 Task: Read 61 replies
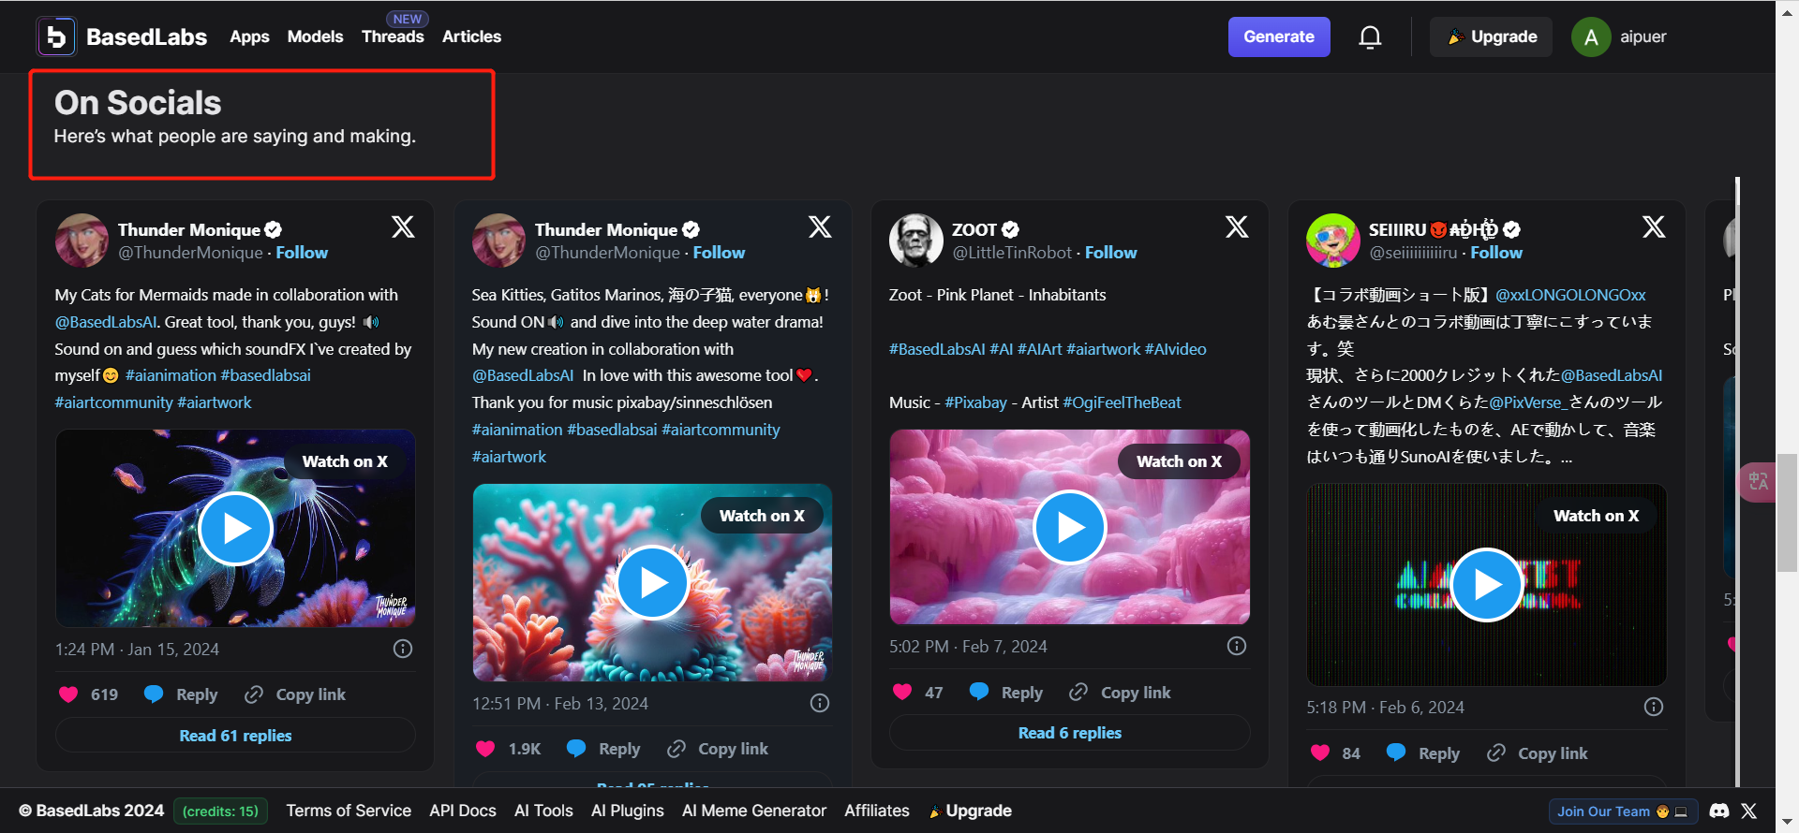pos(235,736)
